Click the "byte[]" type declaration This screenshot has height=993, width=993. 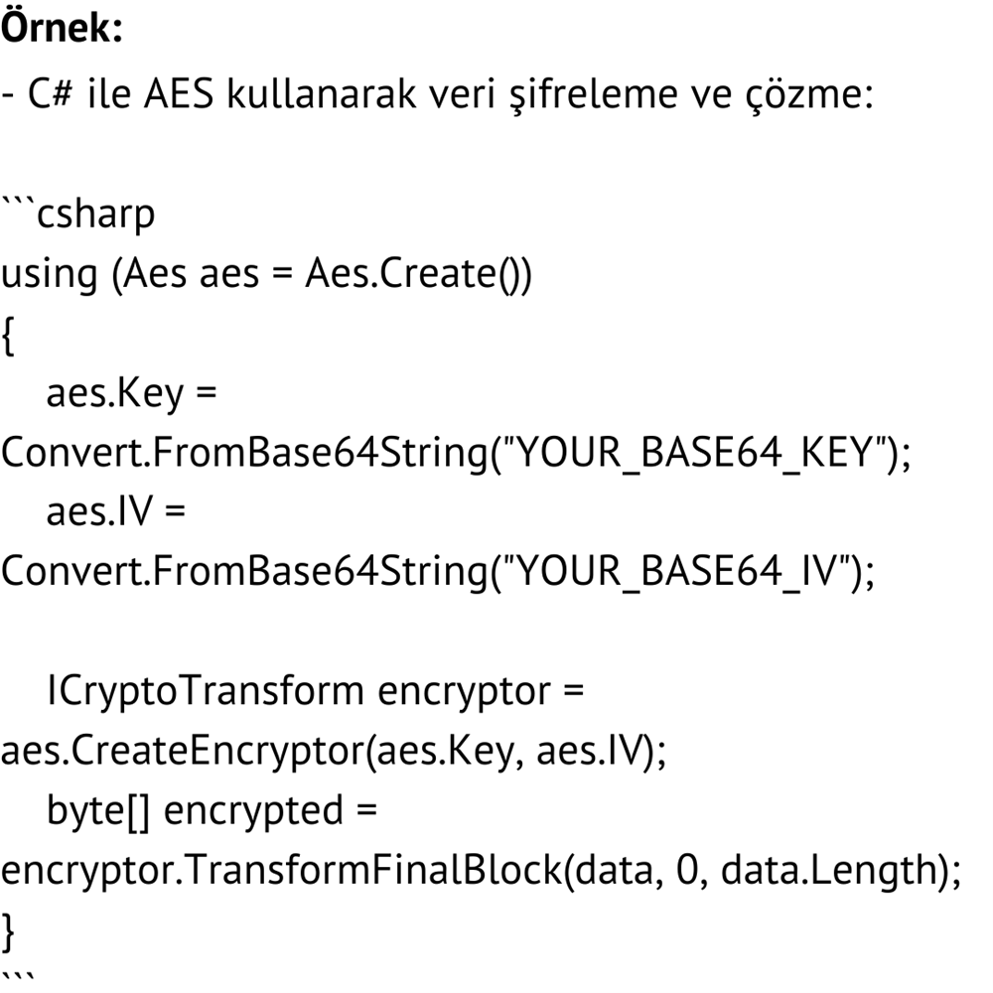pos(98,811)
